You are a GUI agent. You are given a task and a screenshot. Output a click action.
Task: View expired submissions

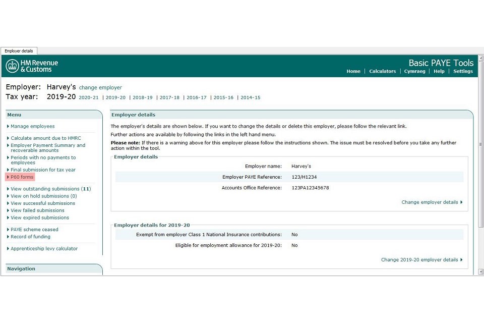[40, 218]
